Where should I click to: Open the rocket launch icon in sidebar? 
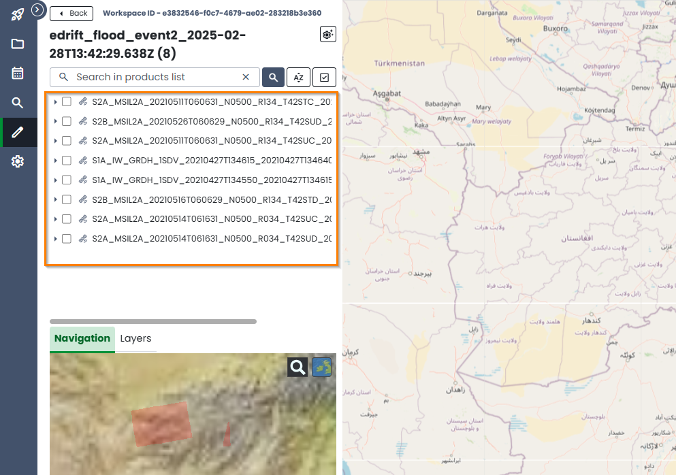[x=17, y=15]
